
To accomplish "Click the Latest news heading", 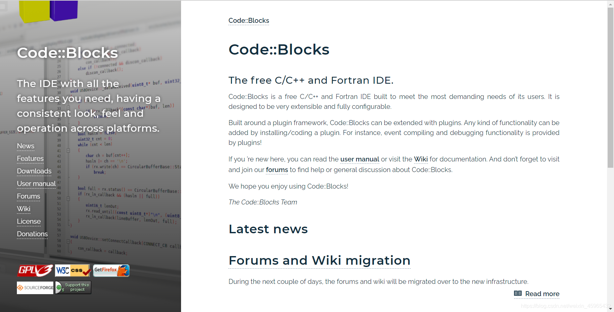I will click(x=268, y=229).
